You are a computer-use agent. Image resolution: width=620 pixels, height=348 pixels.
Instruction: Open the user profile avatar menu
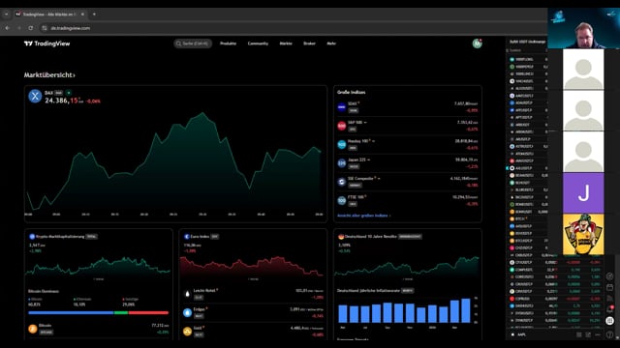477,43
